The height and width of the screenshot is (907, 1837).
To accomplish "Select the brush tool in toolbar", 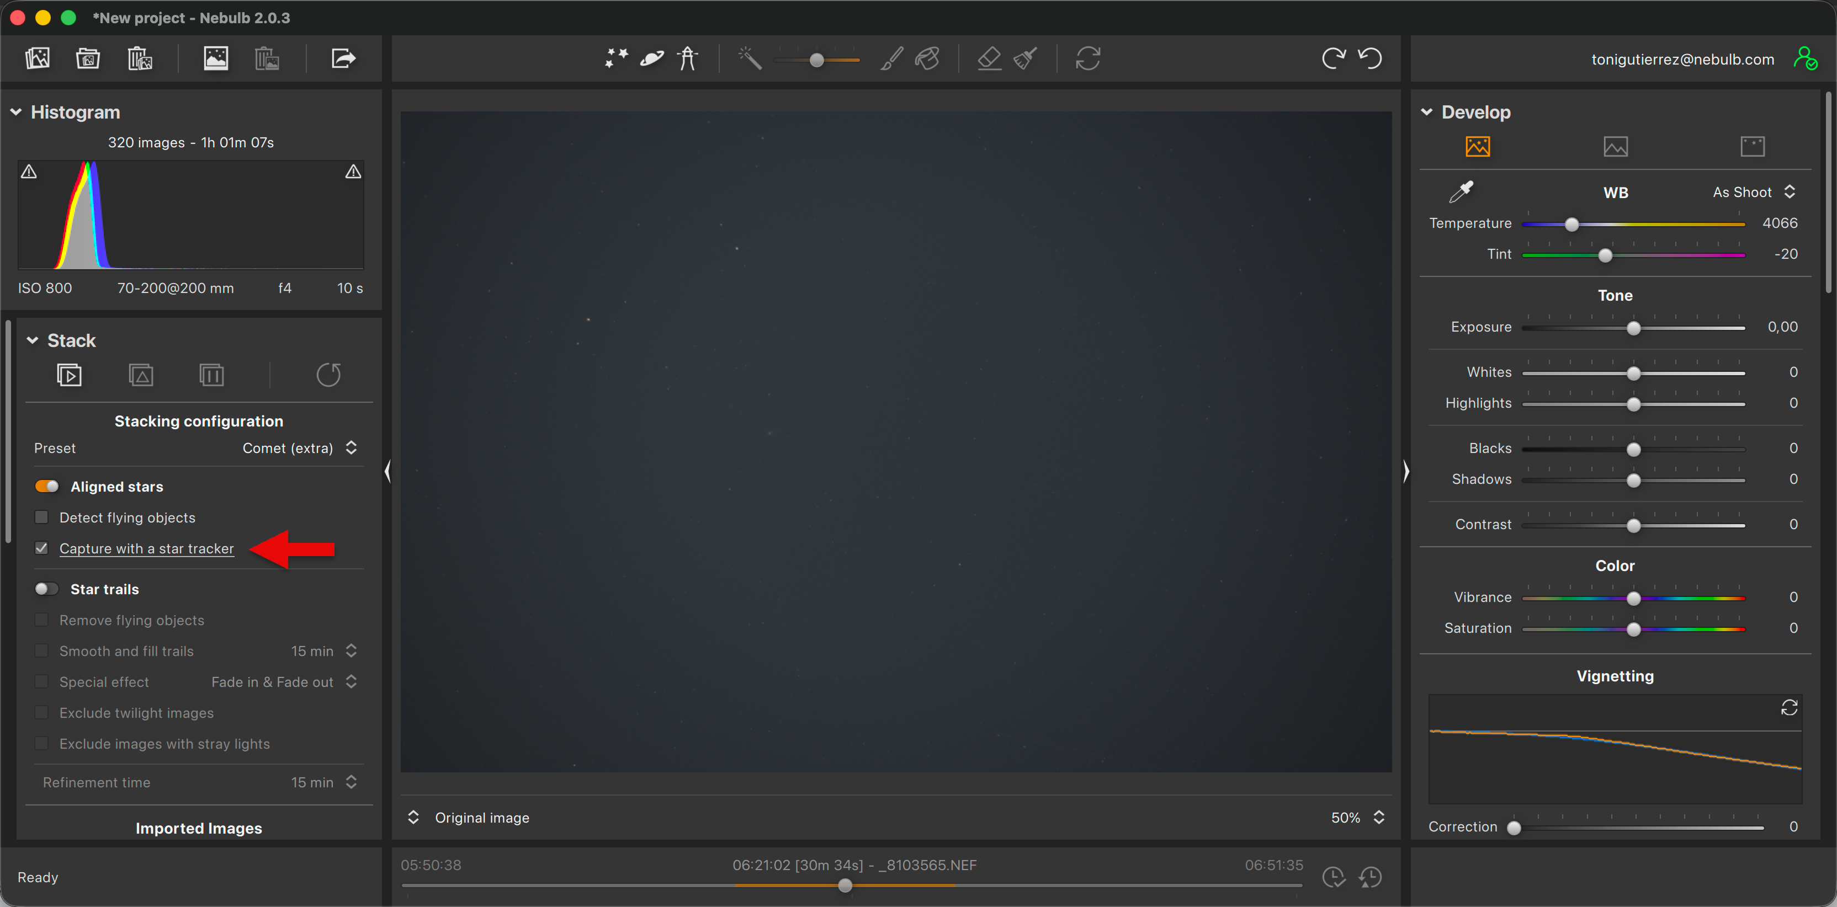I will click(x=891, y=58).
